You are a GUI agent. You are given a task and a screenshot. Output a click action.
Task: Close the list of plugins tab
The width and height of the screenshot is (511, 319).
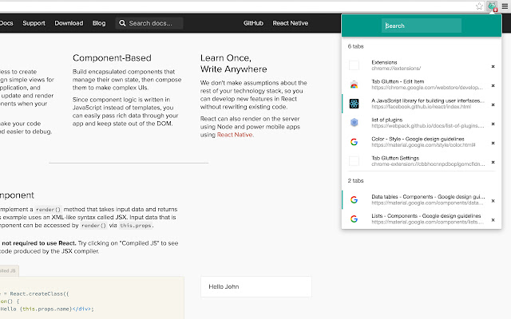click(493, 124)
